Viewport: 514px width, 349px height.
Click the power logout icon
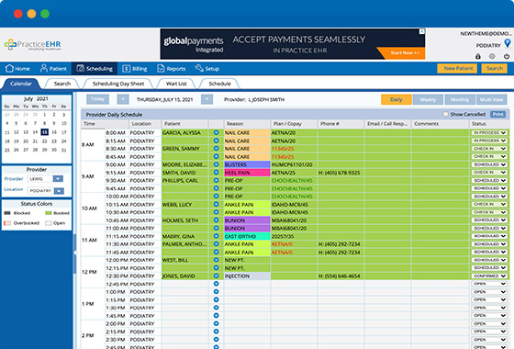pos(507,56)
